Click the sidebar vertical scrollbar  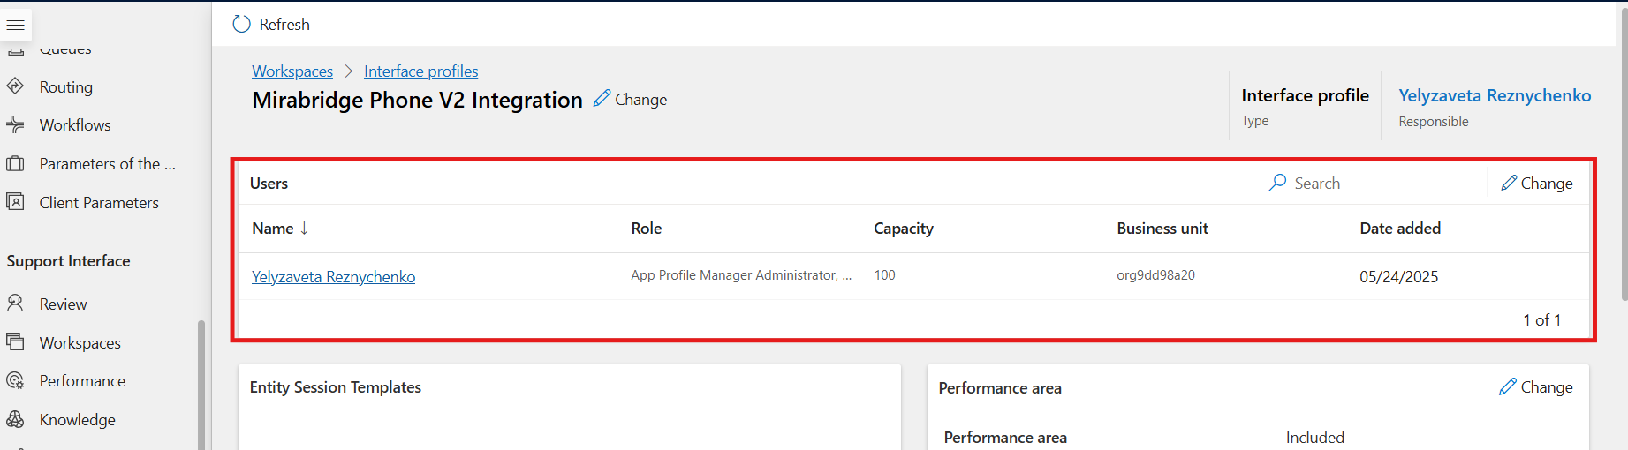(201, 384)
